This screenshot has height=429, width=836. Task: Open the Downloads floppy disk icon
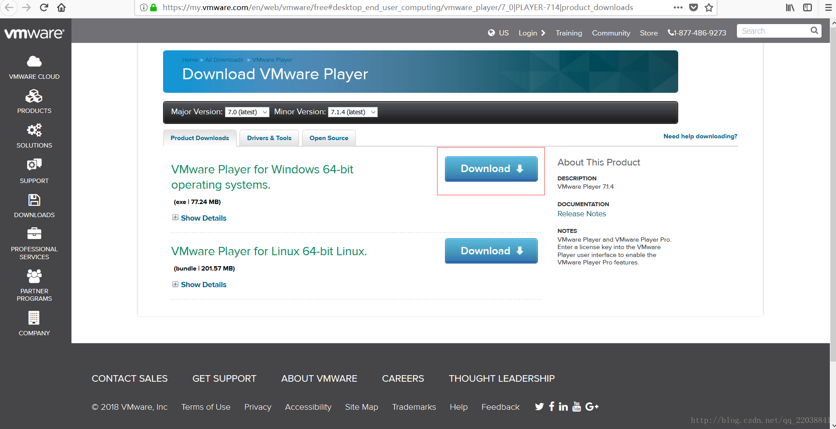34,200
